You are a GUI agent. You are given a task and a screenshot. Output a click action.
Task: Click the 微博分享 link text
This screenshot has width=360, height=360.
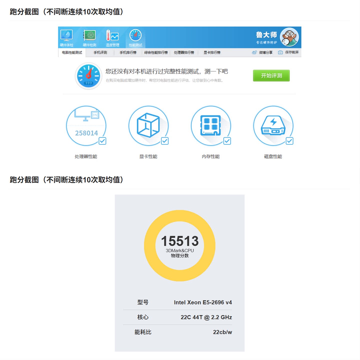point(266,52)
